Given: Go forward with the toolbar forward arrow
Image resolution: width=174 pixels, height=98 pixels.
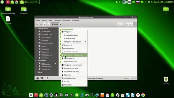Looking at the screenshot, I should tap(41, 24).
